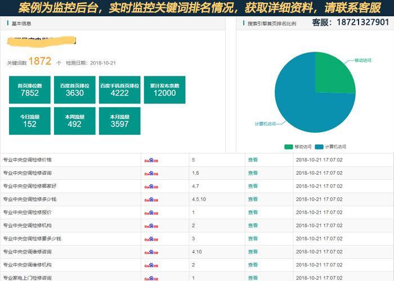Select keyword 专业中央空调检修价格

point(28,160)
